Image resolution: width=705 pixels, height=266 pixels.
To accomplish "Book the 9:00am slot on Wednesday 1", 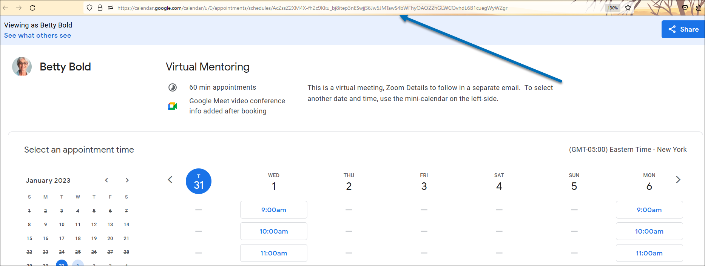I will click(x=273, y=210).
